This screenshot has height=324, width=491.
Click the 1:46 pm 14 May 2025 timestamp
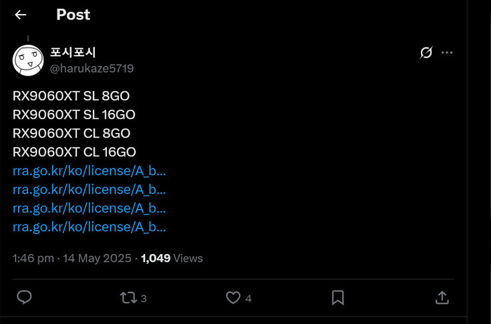pos(72,259)
